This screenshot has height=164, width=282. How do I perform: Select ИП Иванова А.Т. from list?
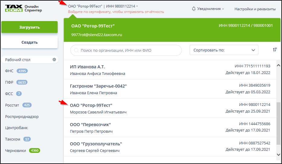(88, 67)
